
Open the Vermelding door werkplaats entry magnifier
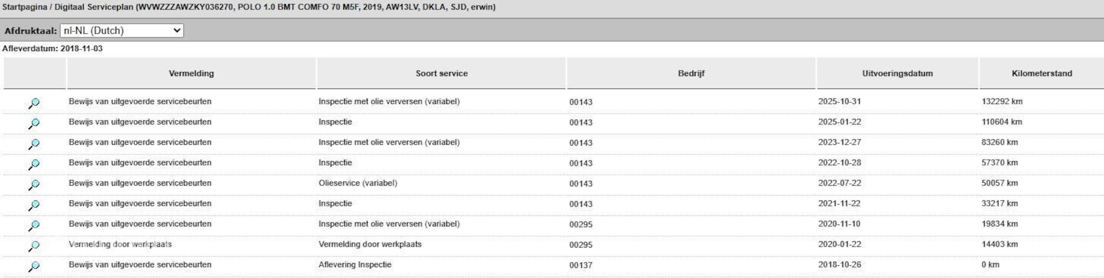pyautogui.click(x=34, y=246)
